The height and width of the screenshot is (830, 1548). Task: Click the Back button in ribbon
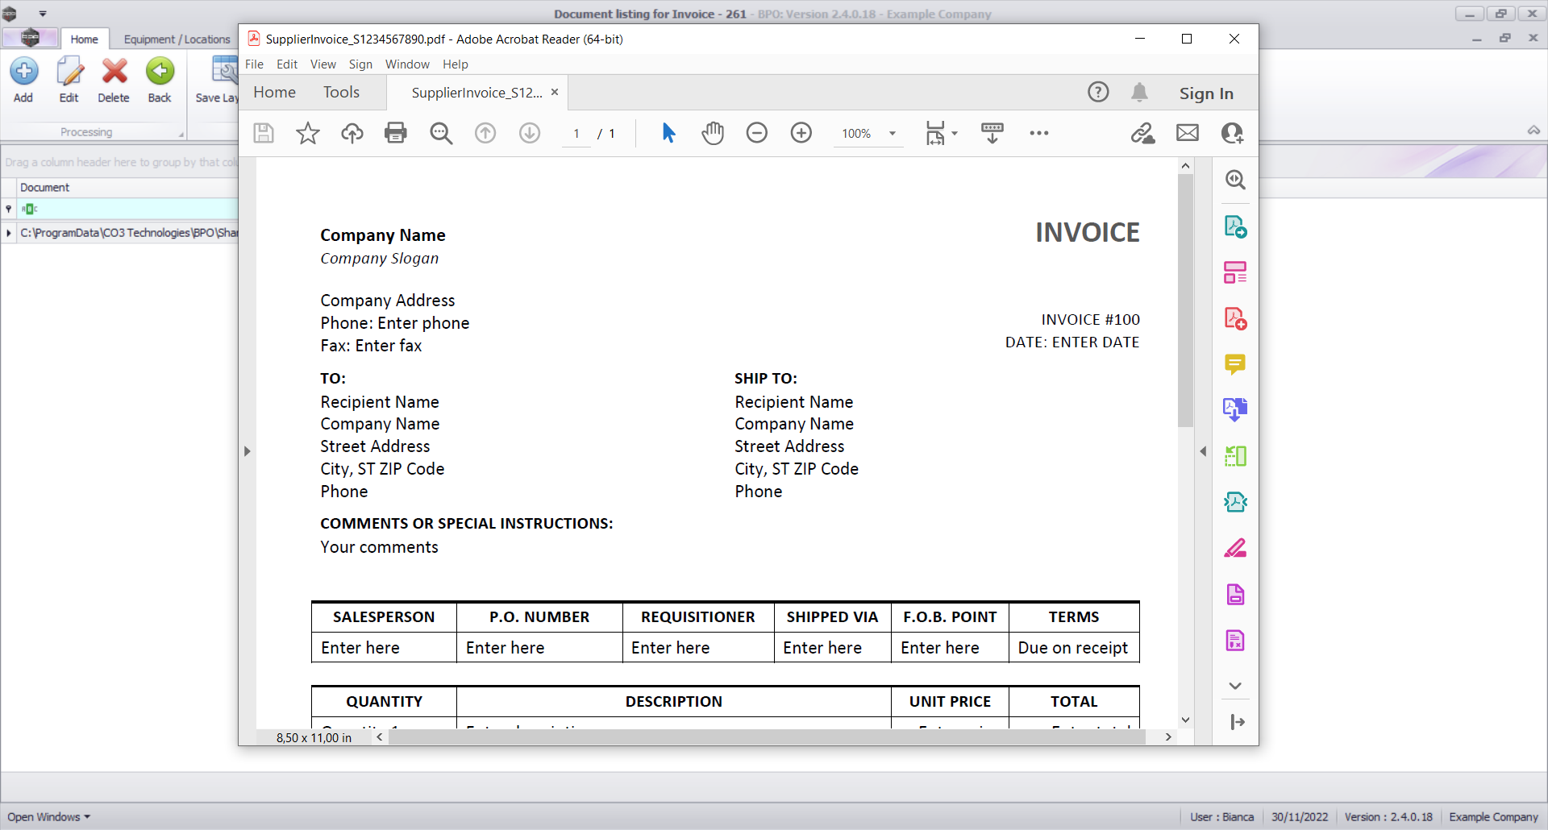tap(160, 81)
